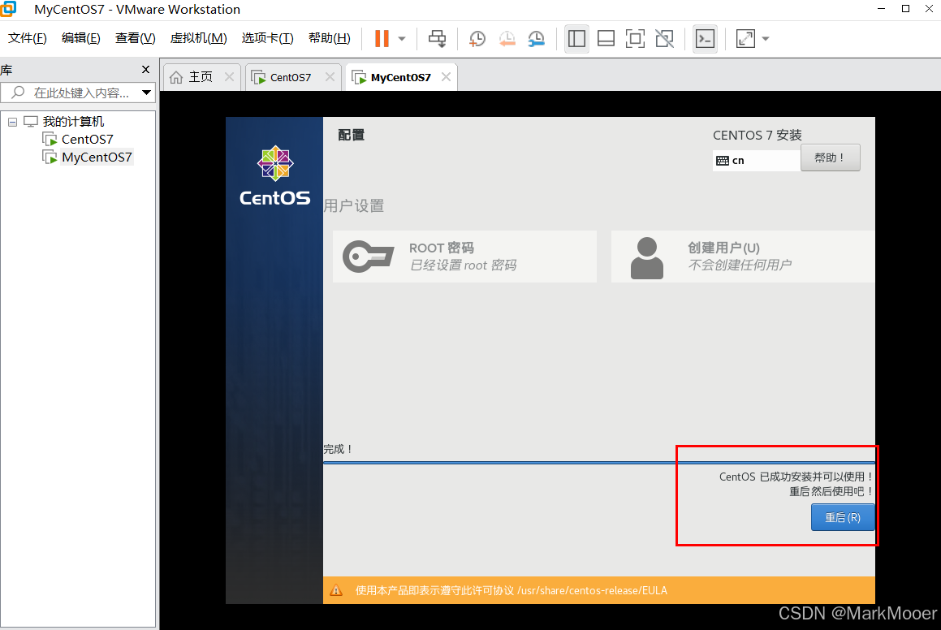The image size is (941, 630).
Task: Toggle the thumbnail bar view
Action: pos(606,38)
